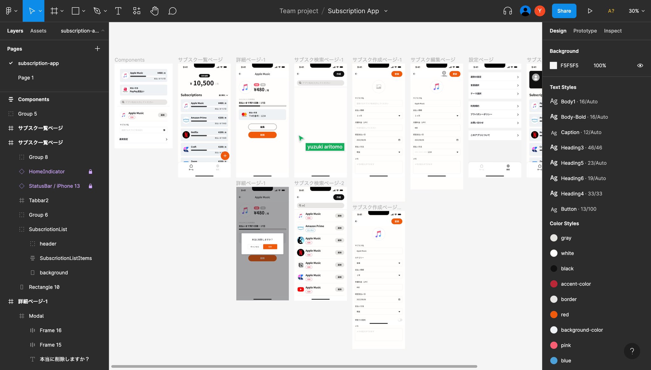Screen dimensions: 651x370
Task: Select the Tabbar2 layer
Action: (x=39, y=200)
